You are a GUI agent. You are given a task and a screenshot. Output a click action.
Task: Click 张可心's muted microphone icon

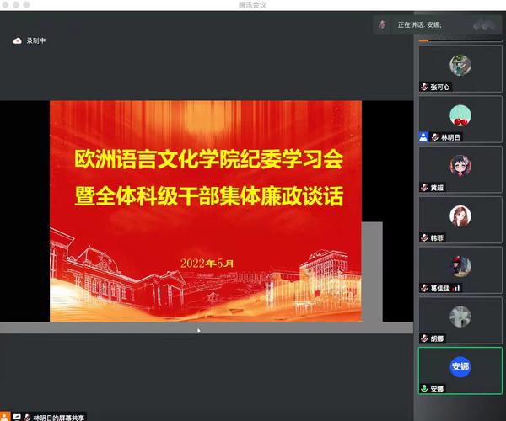[x=424, y=87]
